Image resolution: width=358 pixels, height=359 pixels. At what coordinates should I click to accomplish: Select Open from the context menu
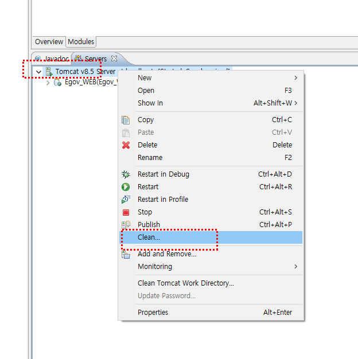(211, 91)
